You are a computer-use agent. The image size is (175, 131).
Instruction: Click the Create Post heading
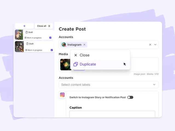pos(72,29)
